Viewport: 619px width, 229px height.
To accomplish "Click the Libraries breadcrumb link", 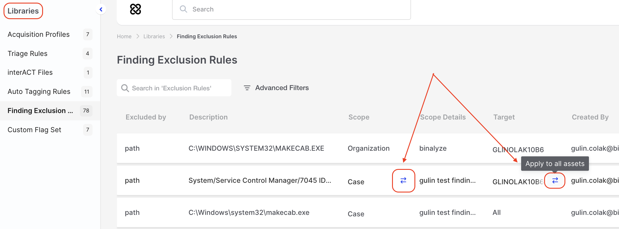I will tap(154, 36).
